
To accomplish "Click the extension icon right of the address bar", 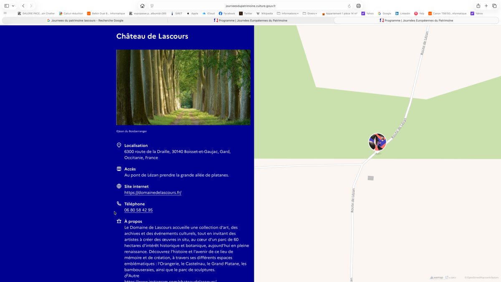I will (x=359, y=6).
